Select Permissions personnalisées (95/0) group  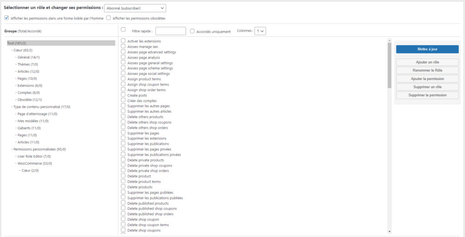coord(40,149)
